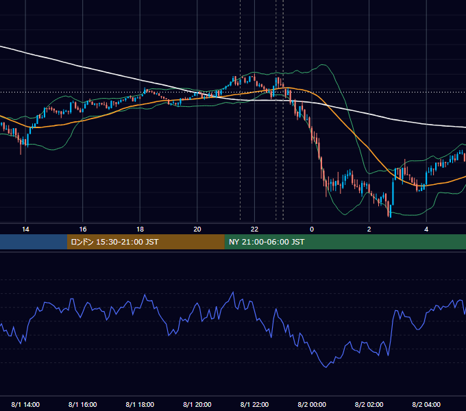466x411 pixels.
Task: Click the NY 21:00-06:00 JST session bar
Action: 345,242
